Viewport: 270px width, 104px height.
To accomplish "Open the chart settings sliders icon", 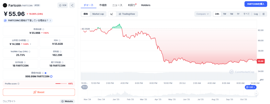I will tap(263, 14).
